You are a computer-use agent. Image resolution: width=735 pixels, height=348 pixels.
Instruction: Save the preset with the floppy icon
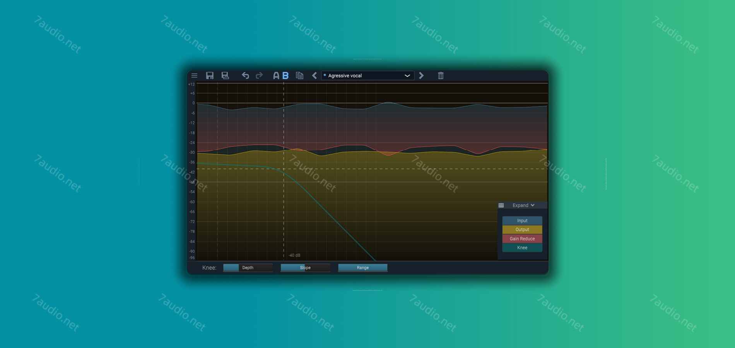click(x=210, y=75)
